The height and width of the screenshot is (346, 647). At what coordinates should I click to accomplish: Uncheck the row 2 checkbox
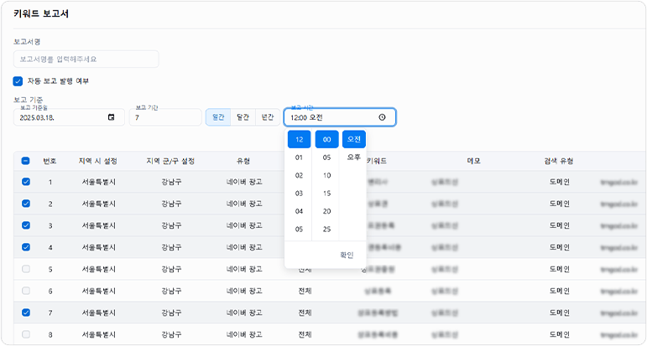[x=25, y=204]
